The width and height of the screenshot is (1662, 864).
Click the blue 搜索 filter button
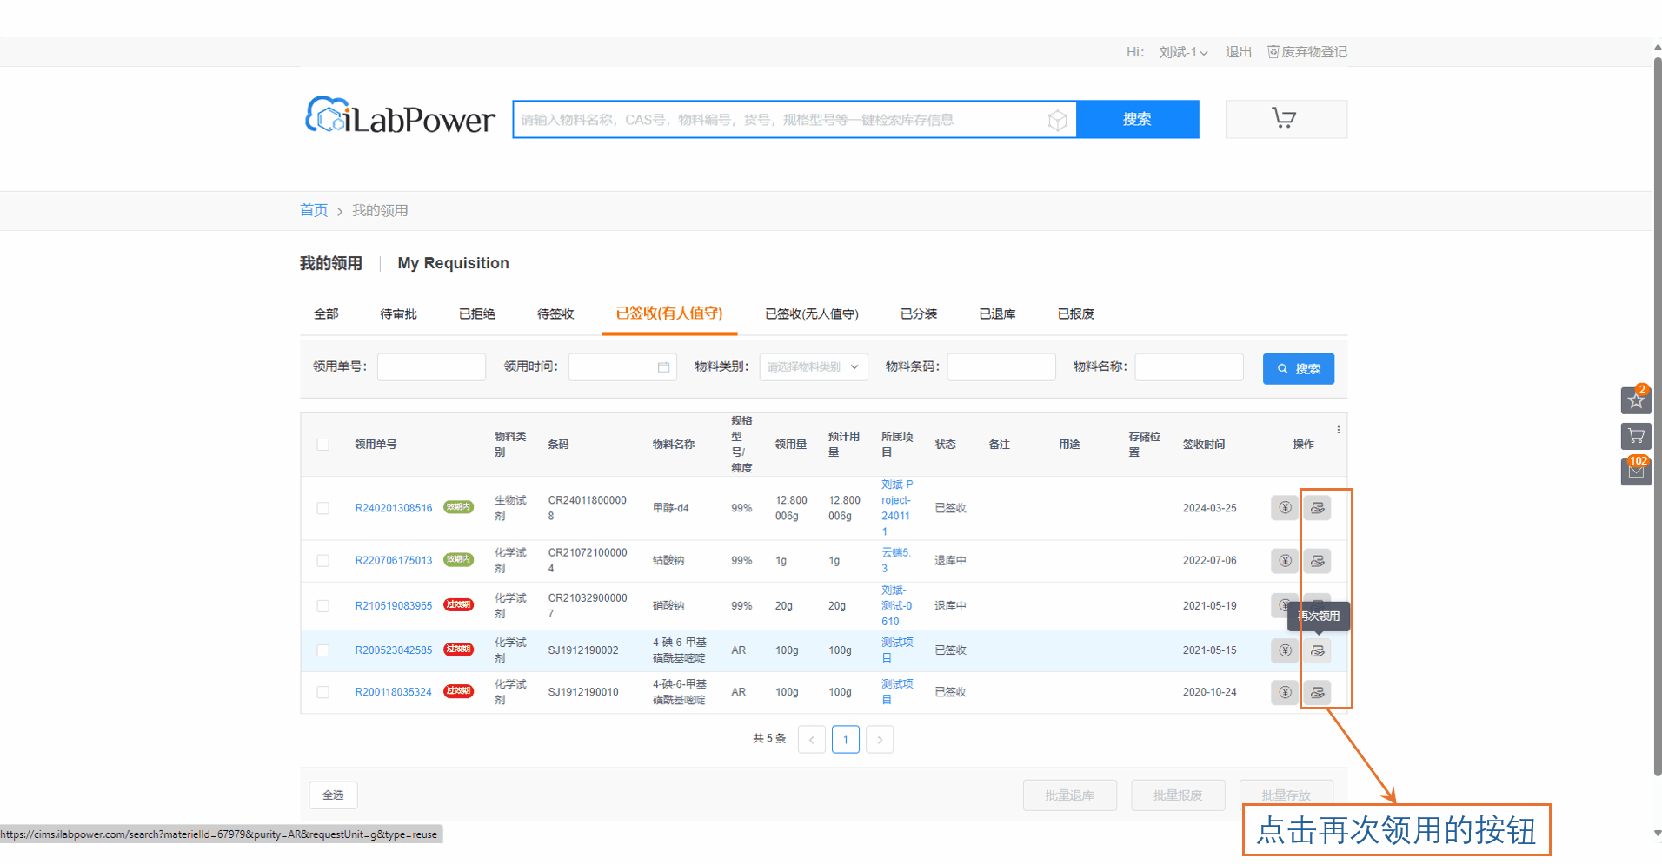[1298, 369]
